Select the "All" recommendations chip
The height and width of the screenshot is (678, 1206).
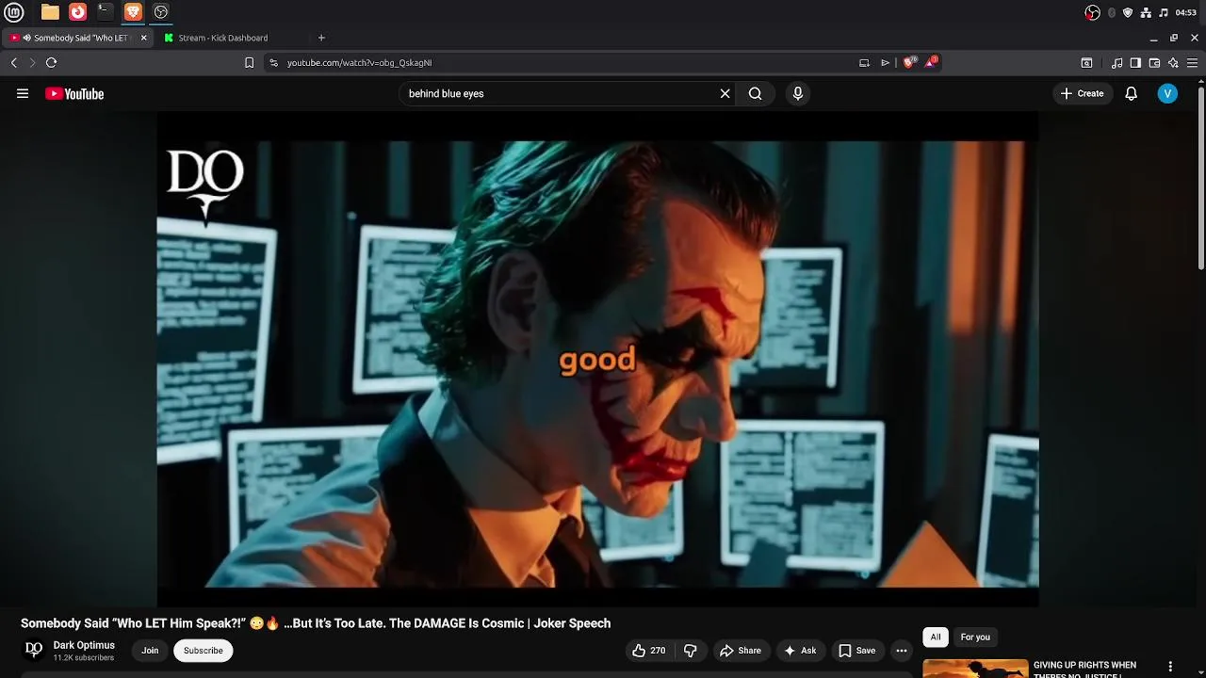[x=936, y=638]
